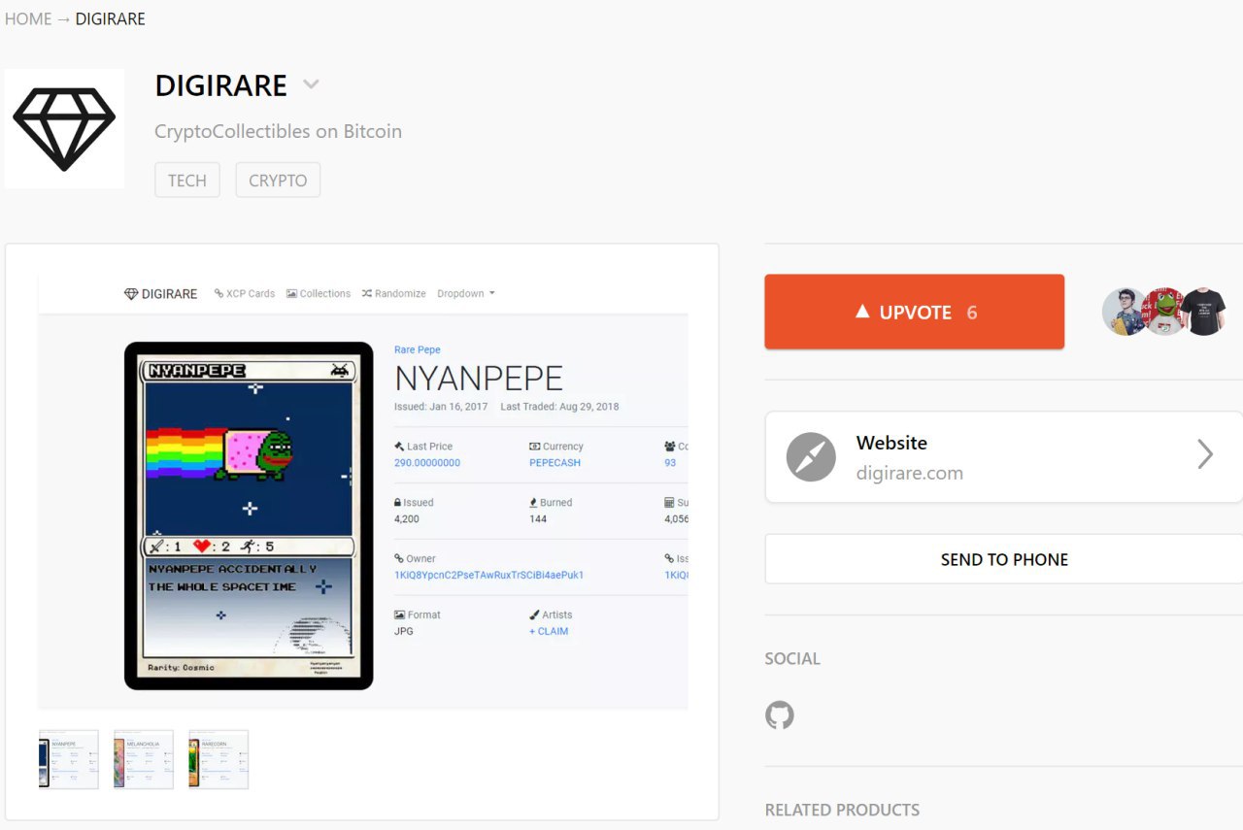1243x830 pixels.
Task: Click the Pepe frog upvoter avatar
Action: pyautogui.click(x=1165, y=312)
